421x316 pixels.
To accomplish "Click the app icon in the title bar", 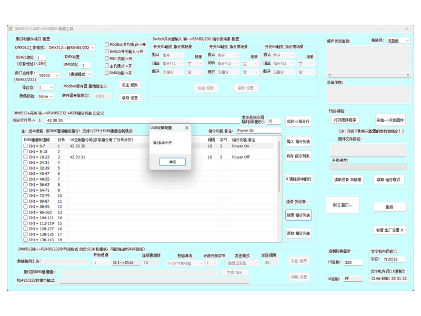I will 11,28.
